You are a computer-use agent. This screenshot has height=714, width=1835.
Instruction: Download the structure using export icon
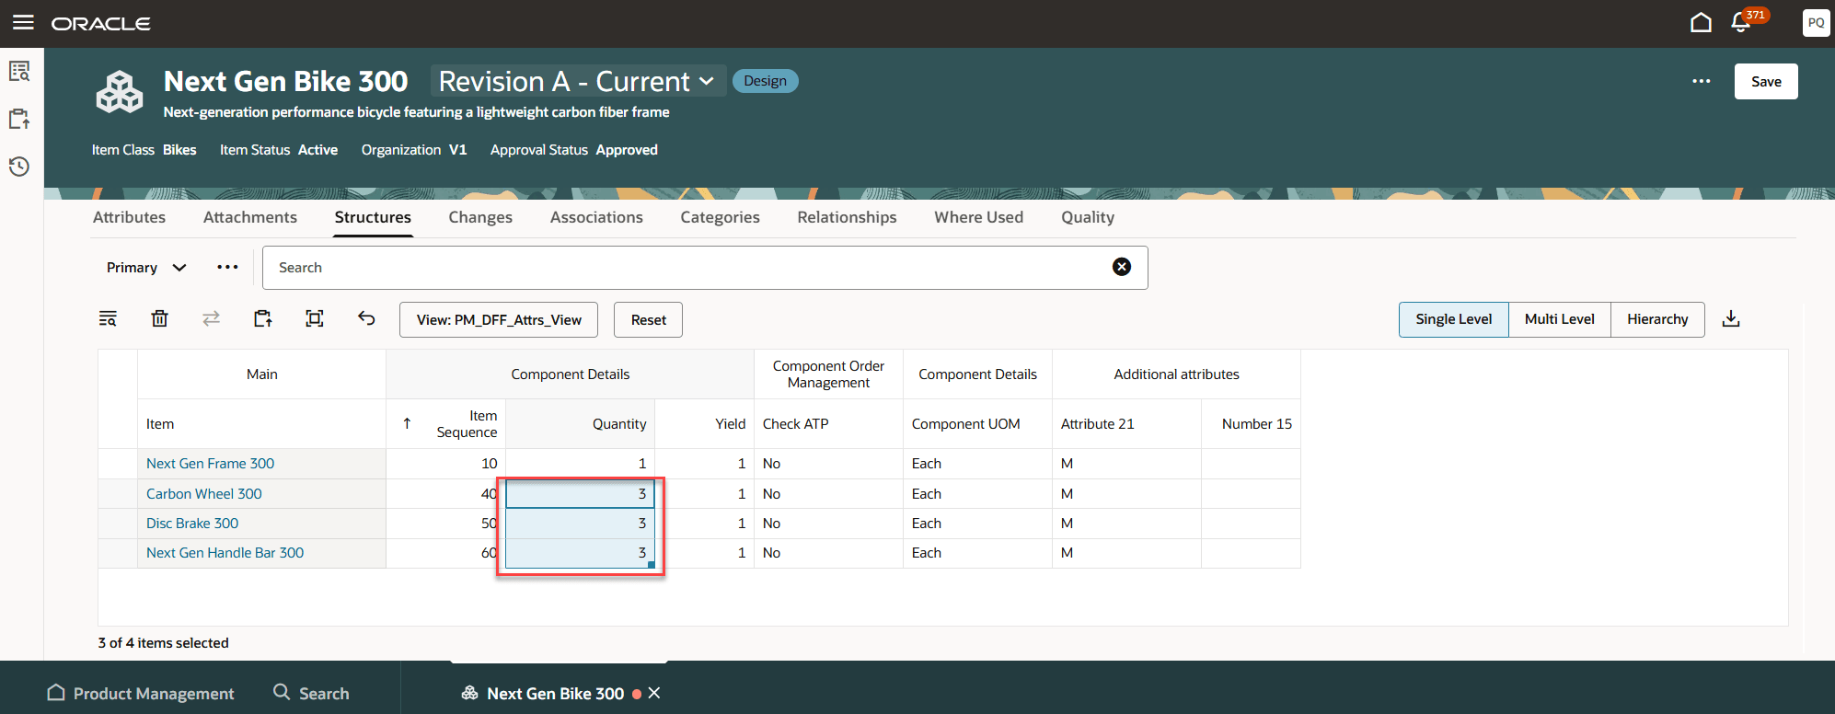1730,318
